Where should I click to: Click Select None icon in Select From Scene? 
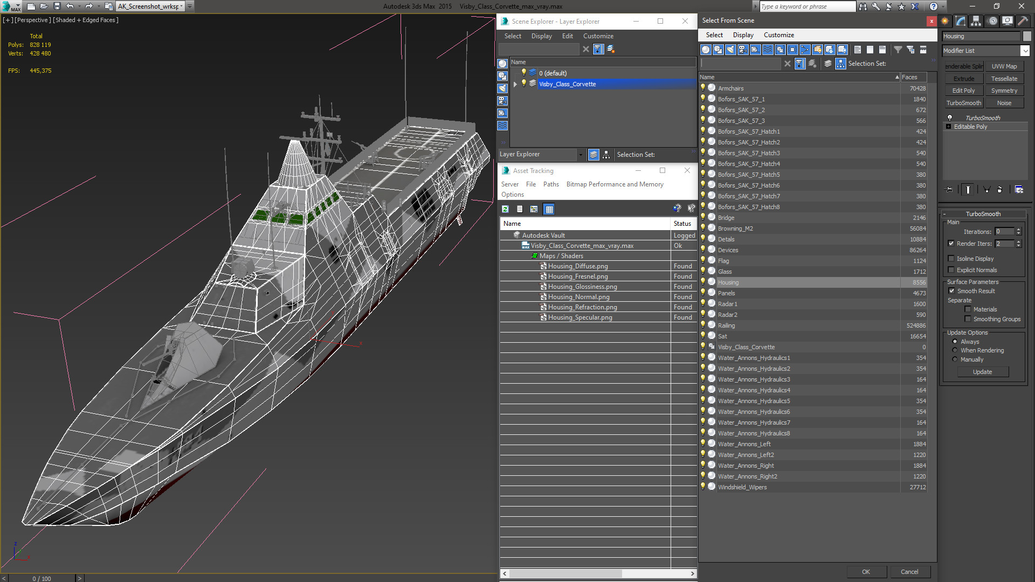click(x=870, y=50)
